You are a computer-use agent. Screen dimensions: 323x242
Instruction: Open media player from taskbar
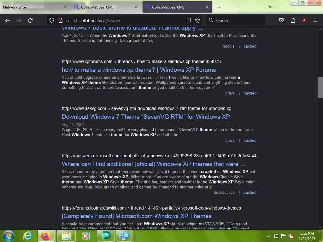(85, 236)
